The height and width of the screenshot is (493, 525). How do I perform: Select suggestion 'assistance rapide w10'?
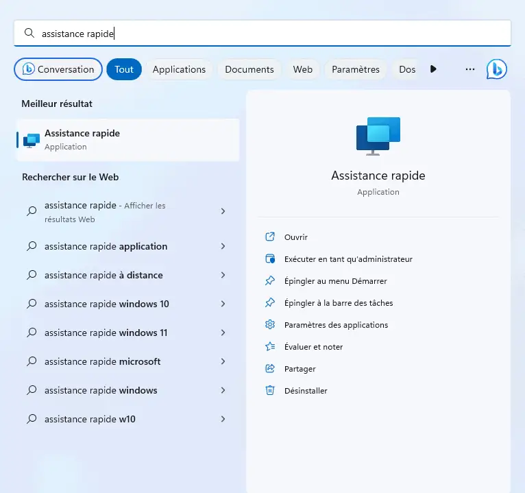pyautogui.click(x=128, y=419)
